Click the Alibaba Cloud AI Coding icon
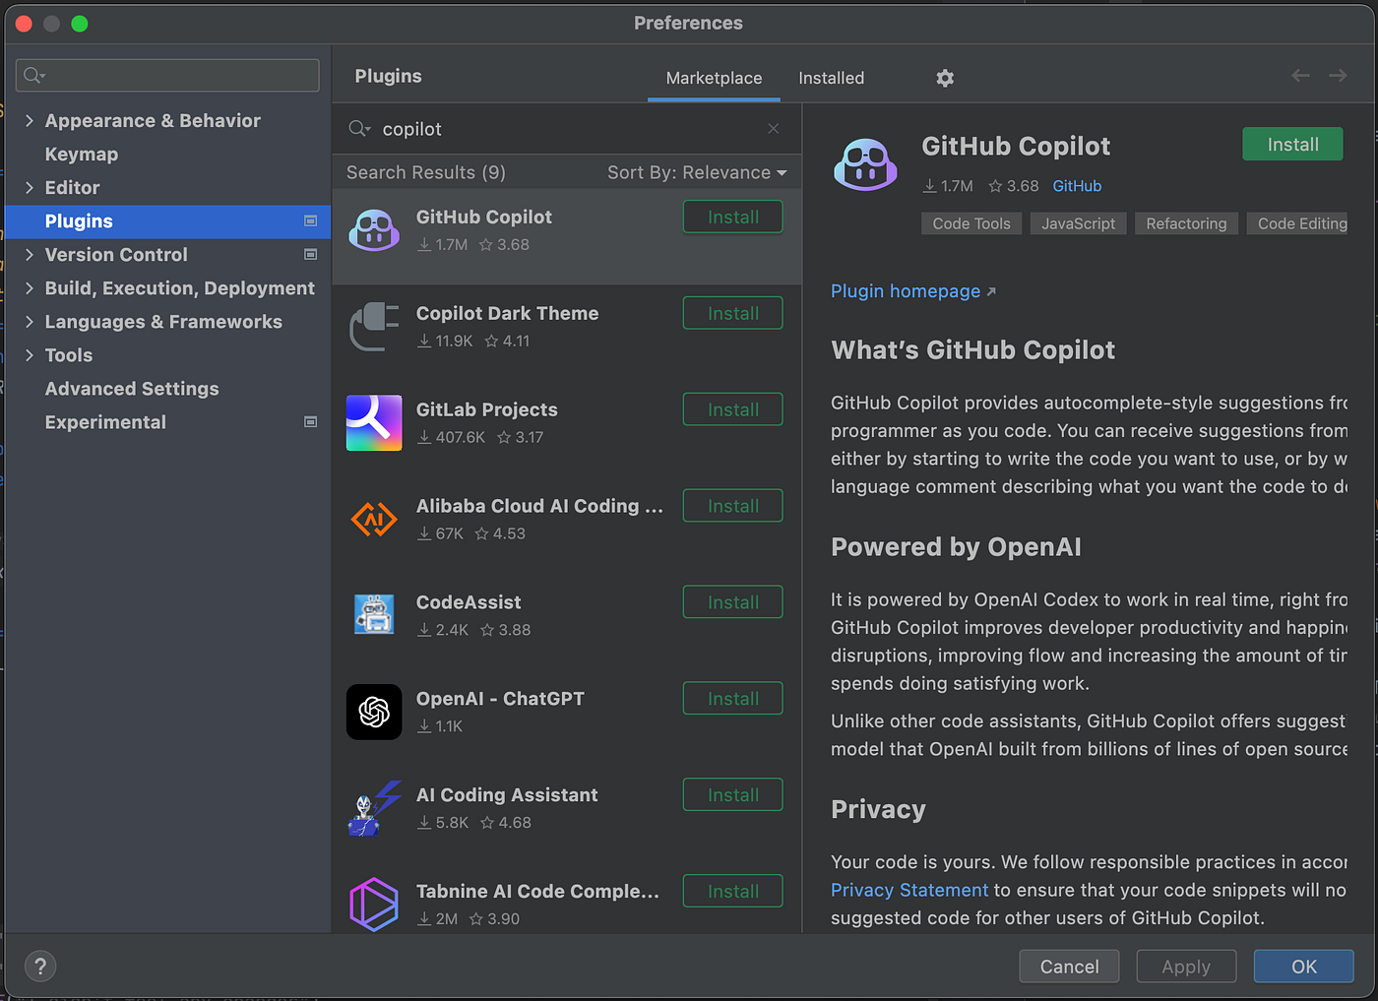Viewport: 1378px width, 1001px height. [x=374, y=519]
